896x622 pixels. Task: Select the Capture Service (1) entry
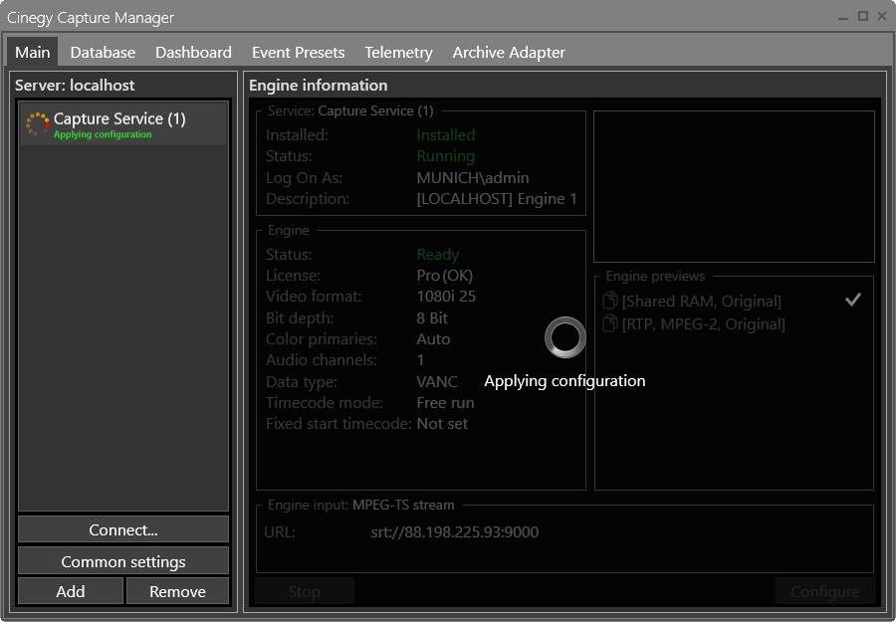click(x=123, y=122)
